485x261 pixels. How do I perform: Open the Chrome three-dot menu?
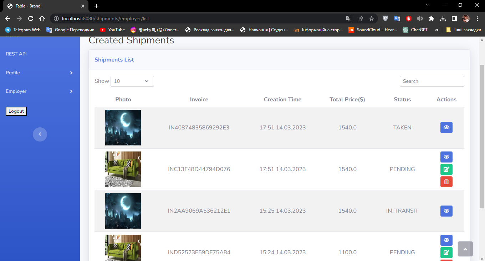[x=477, y=18]
